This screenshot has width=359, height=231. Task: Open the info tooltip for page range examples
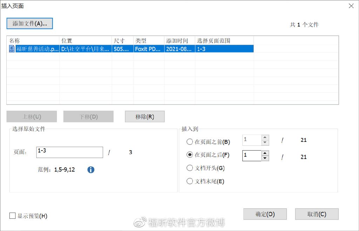[91, 170]
